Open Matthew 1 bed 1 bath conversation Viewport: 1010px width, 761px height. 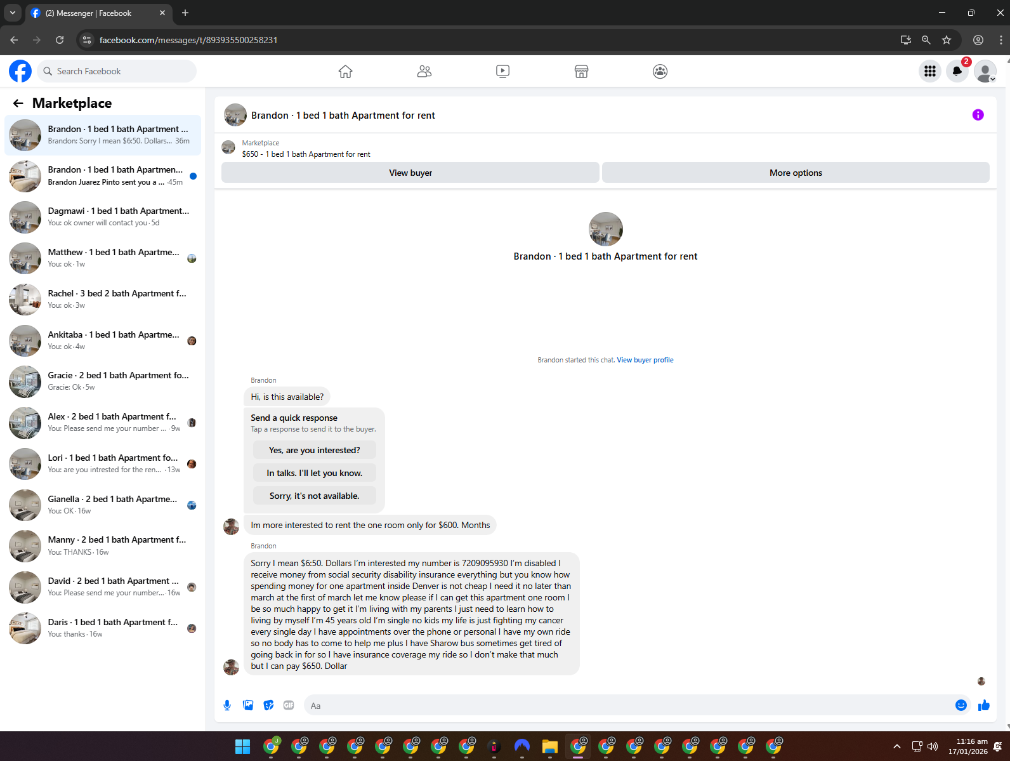[x=103, y=258]
